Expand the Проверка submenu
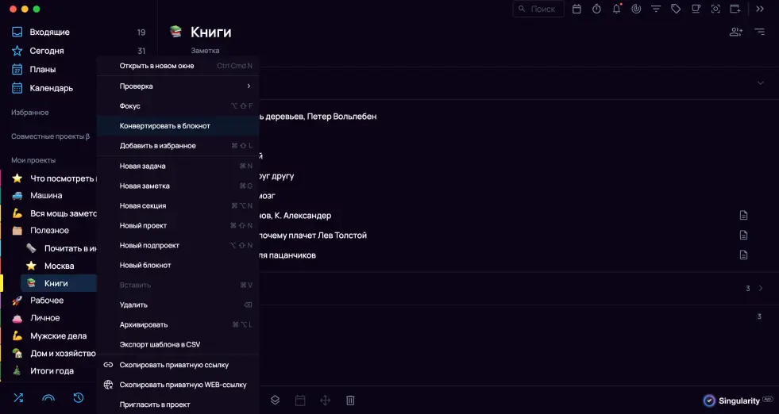This screenshot has width=779, height=414. tap(184, 86)
